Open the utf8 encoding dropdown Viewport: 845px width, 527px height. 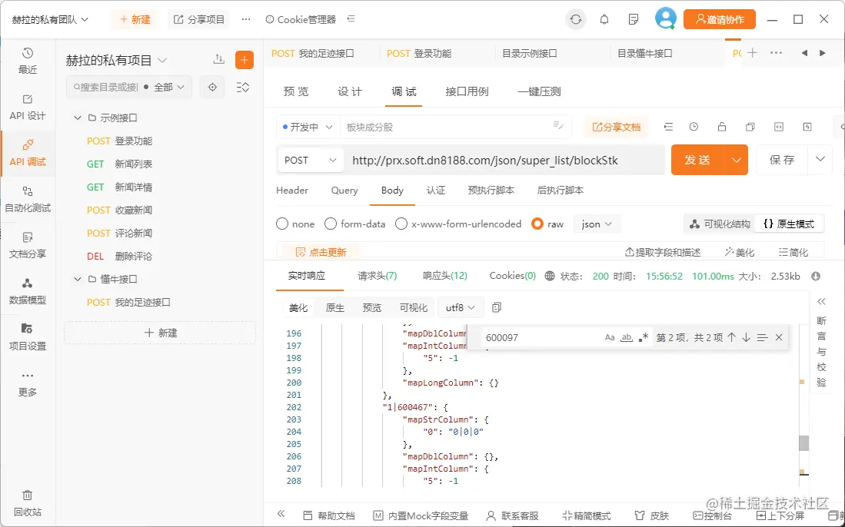(461, 307)
